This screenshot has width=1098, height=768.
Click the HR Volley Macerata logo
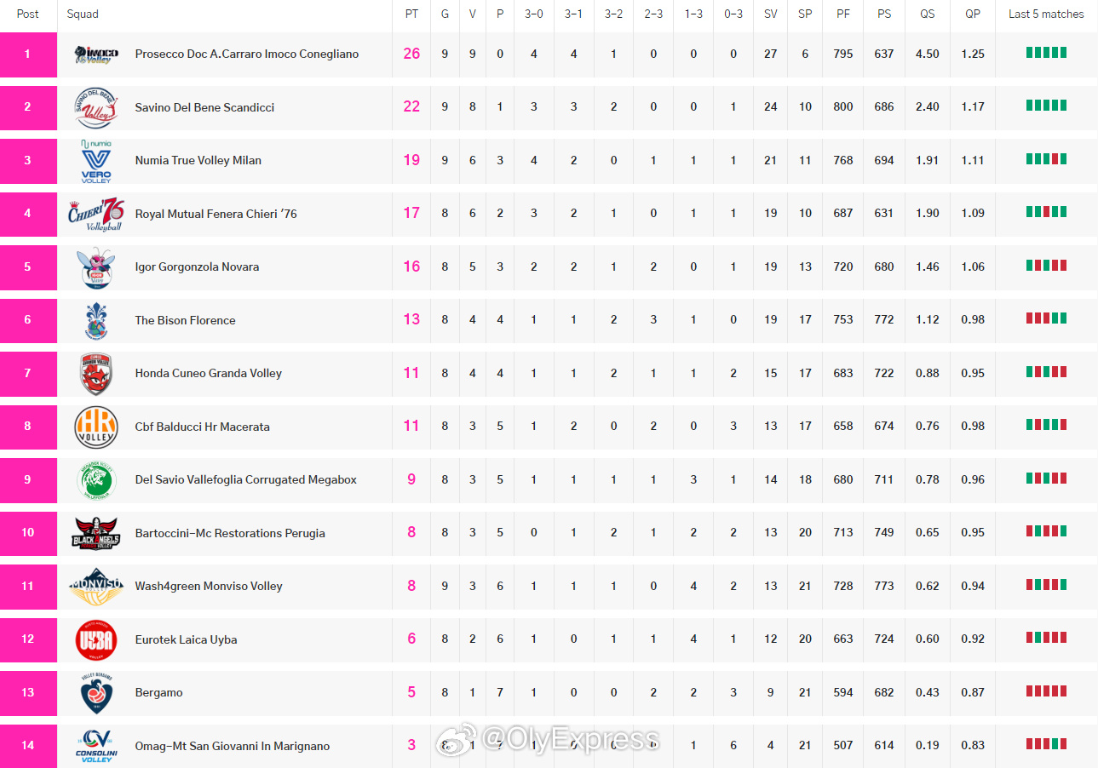click(96, 427)
